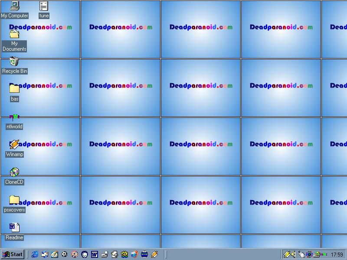The image size is (347, 260).
Task: Launch the ntlworld connection shortcut
Action: pos(14,117)
